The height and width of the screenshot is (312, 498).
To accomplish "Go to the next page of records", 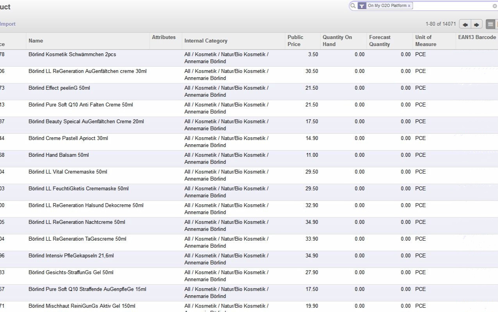I will (x=477, y=24).
